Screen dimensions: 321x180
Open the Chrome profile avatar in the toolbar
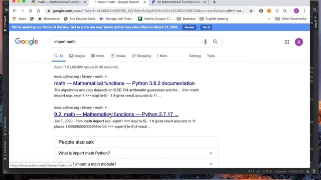(x=296, y=11)
